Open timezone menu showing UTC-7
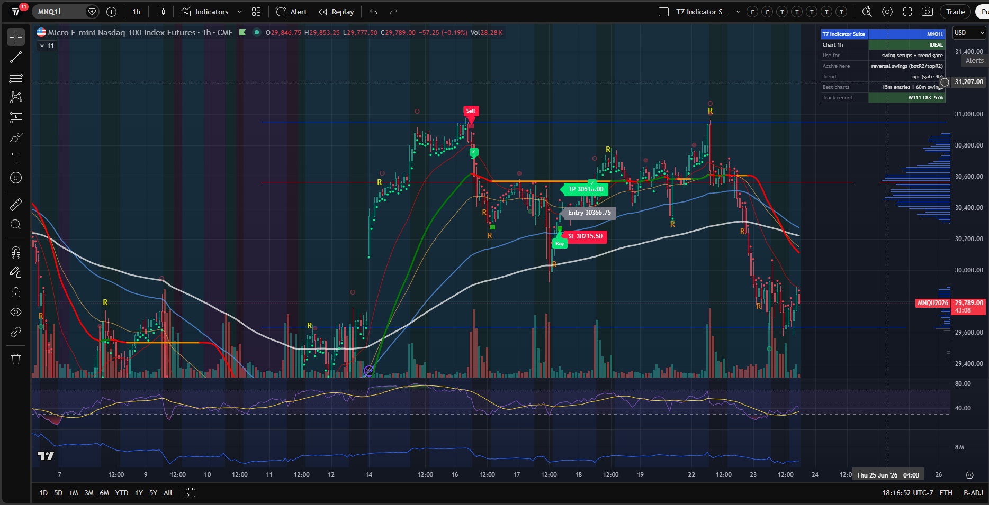 click(909, 493)
